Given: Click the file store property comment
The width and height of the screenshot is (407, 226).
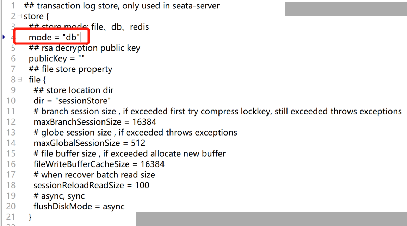Looking at the screenshot, I should 70,69.
